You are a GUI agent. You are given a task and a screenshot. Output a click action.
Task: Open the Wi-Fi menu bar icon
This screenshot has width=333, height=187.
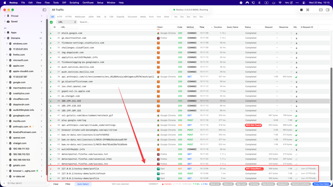pos(280,3)
